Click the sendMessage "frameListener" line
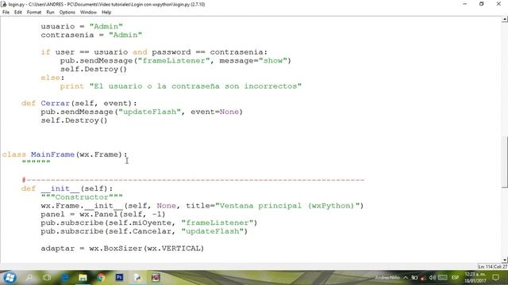This screenshot has width=508, height=285. 175,61
